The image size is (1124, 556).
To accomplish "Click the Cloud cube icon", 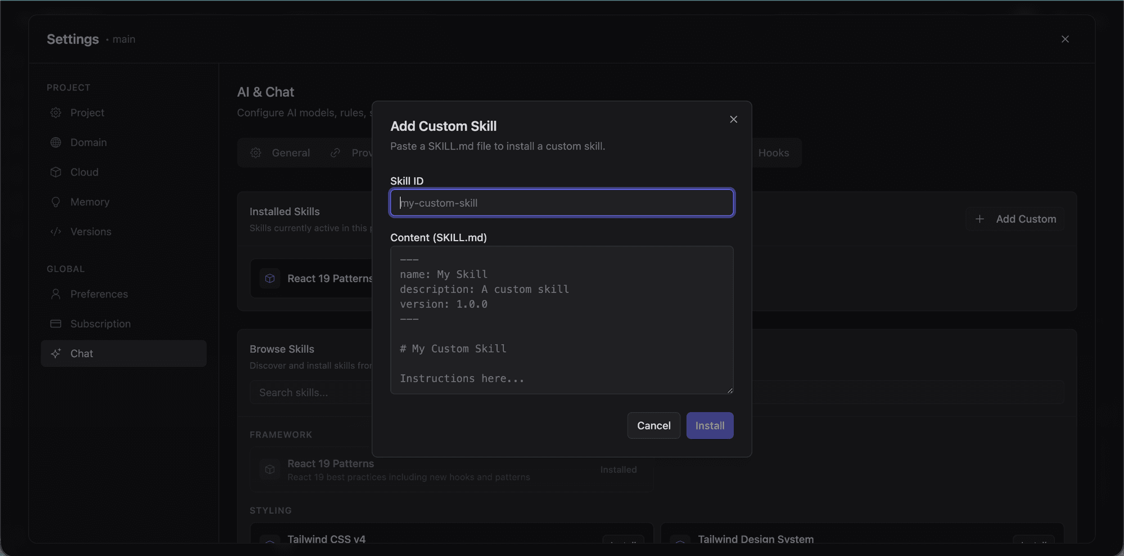I will [x=56, y=172].
